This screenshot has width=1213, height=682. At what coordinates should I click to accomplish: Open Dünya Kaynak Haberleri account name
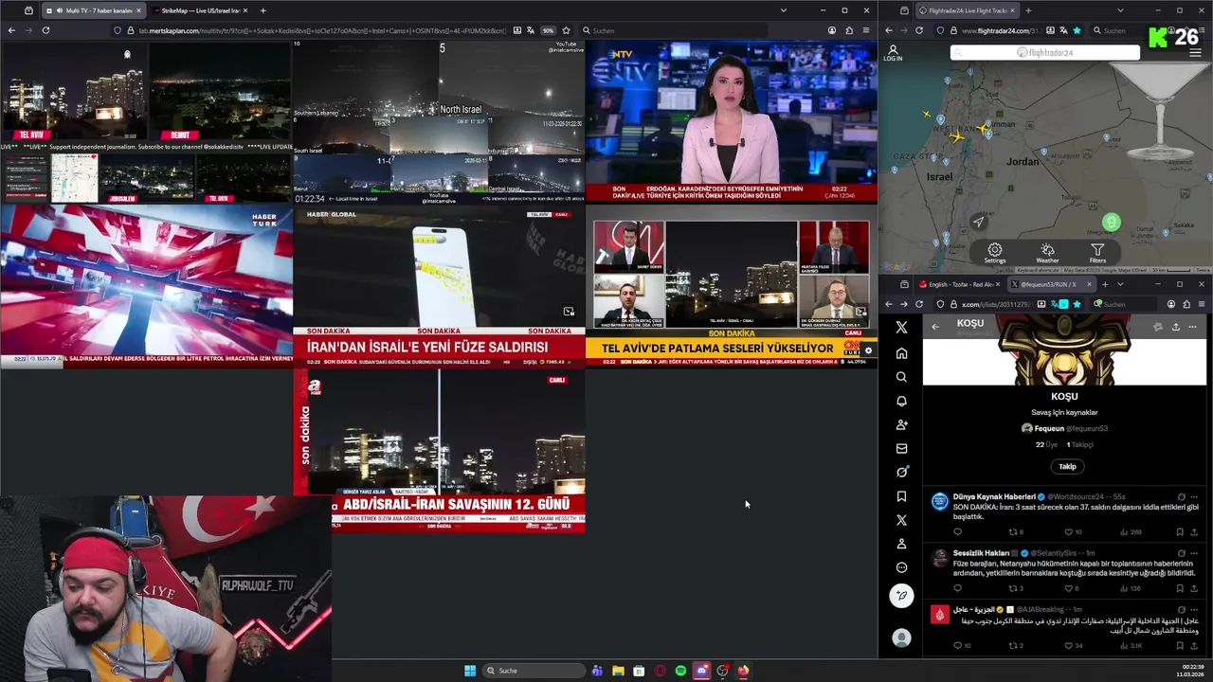pyautogui.click(x=994, y=497)
